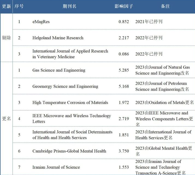Click impact factor 3.750
This screenshot has width=195, height=175.
124,151
